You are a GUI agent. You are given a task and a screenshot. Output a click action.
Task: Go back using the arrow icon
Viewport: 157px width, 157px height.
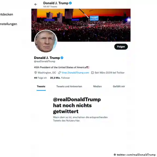point(36,4)
